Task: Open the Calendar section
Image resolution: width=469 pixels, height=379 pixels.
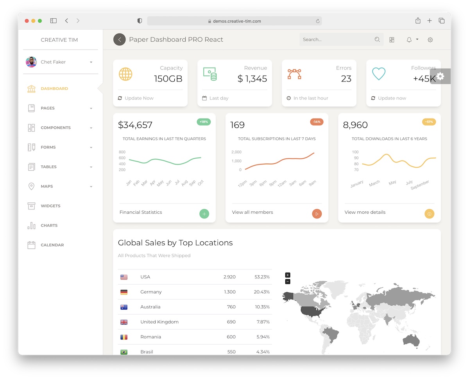Action: 52,245
